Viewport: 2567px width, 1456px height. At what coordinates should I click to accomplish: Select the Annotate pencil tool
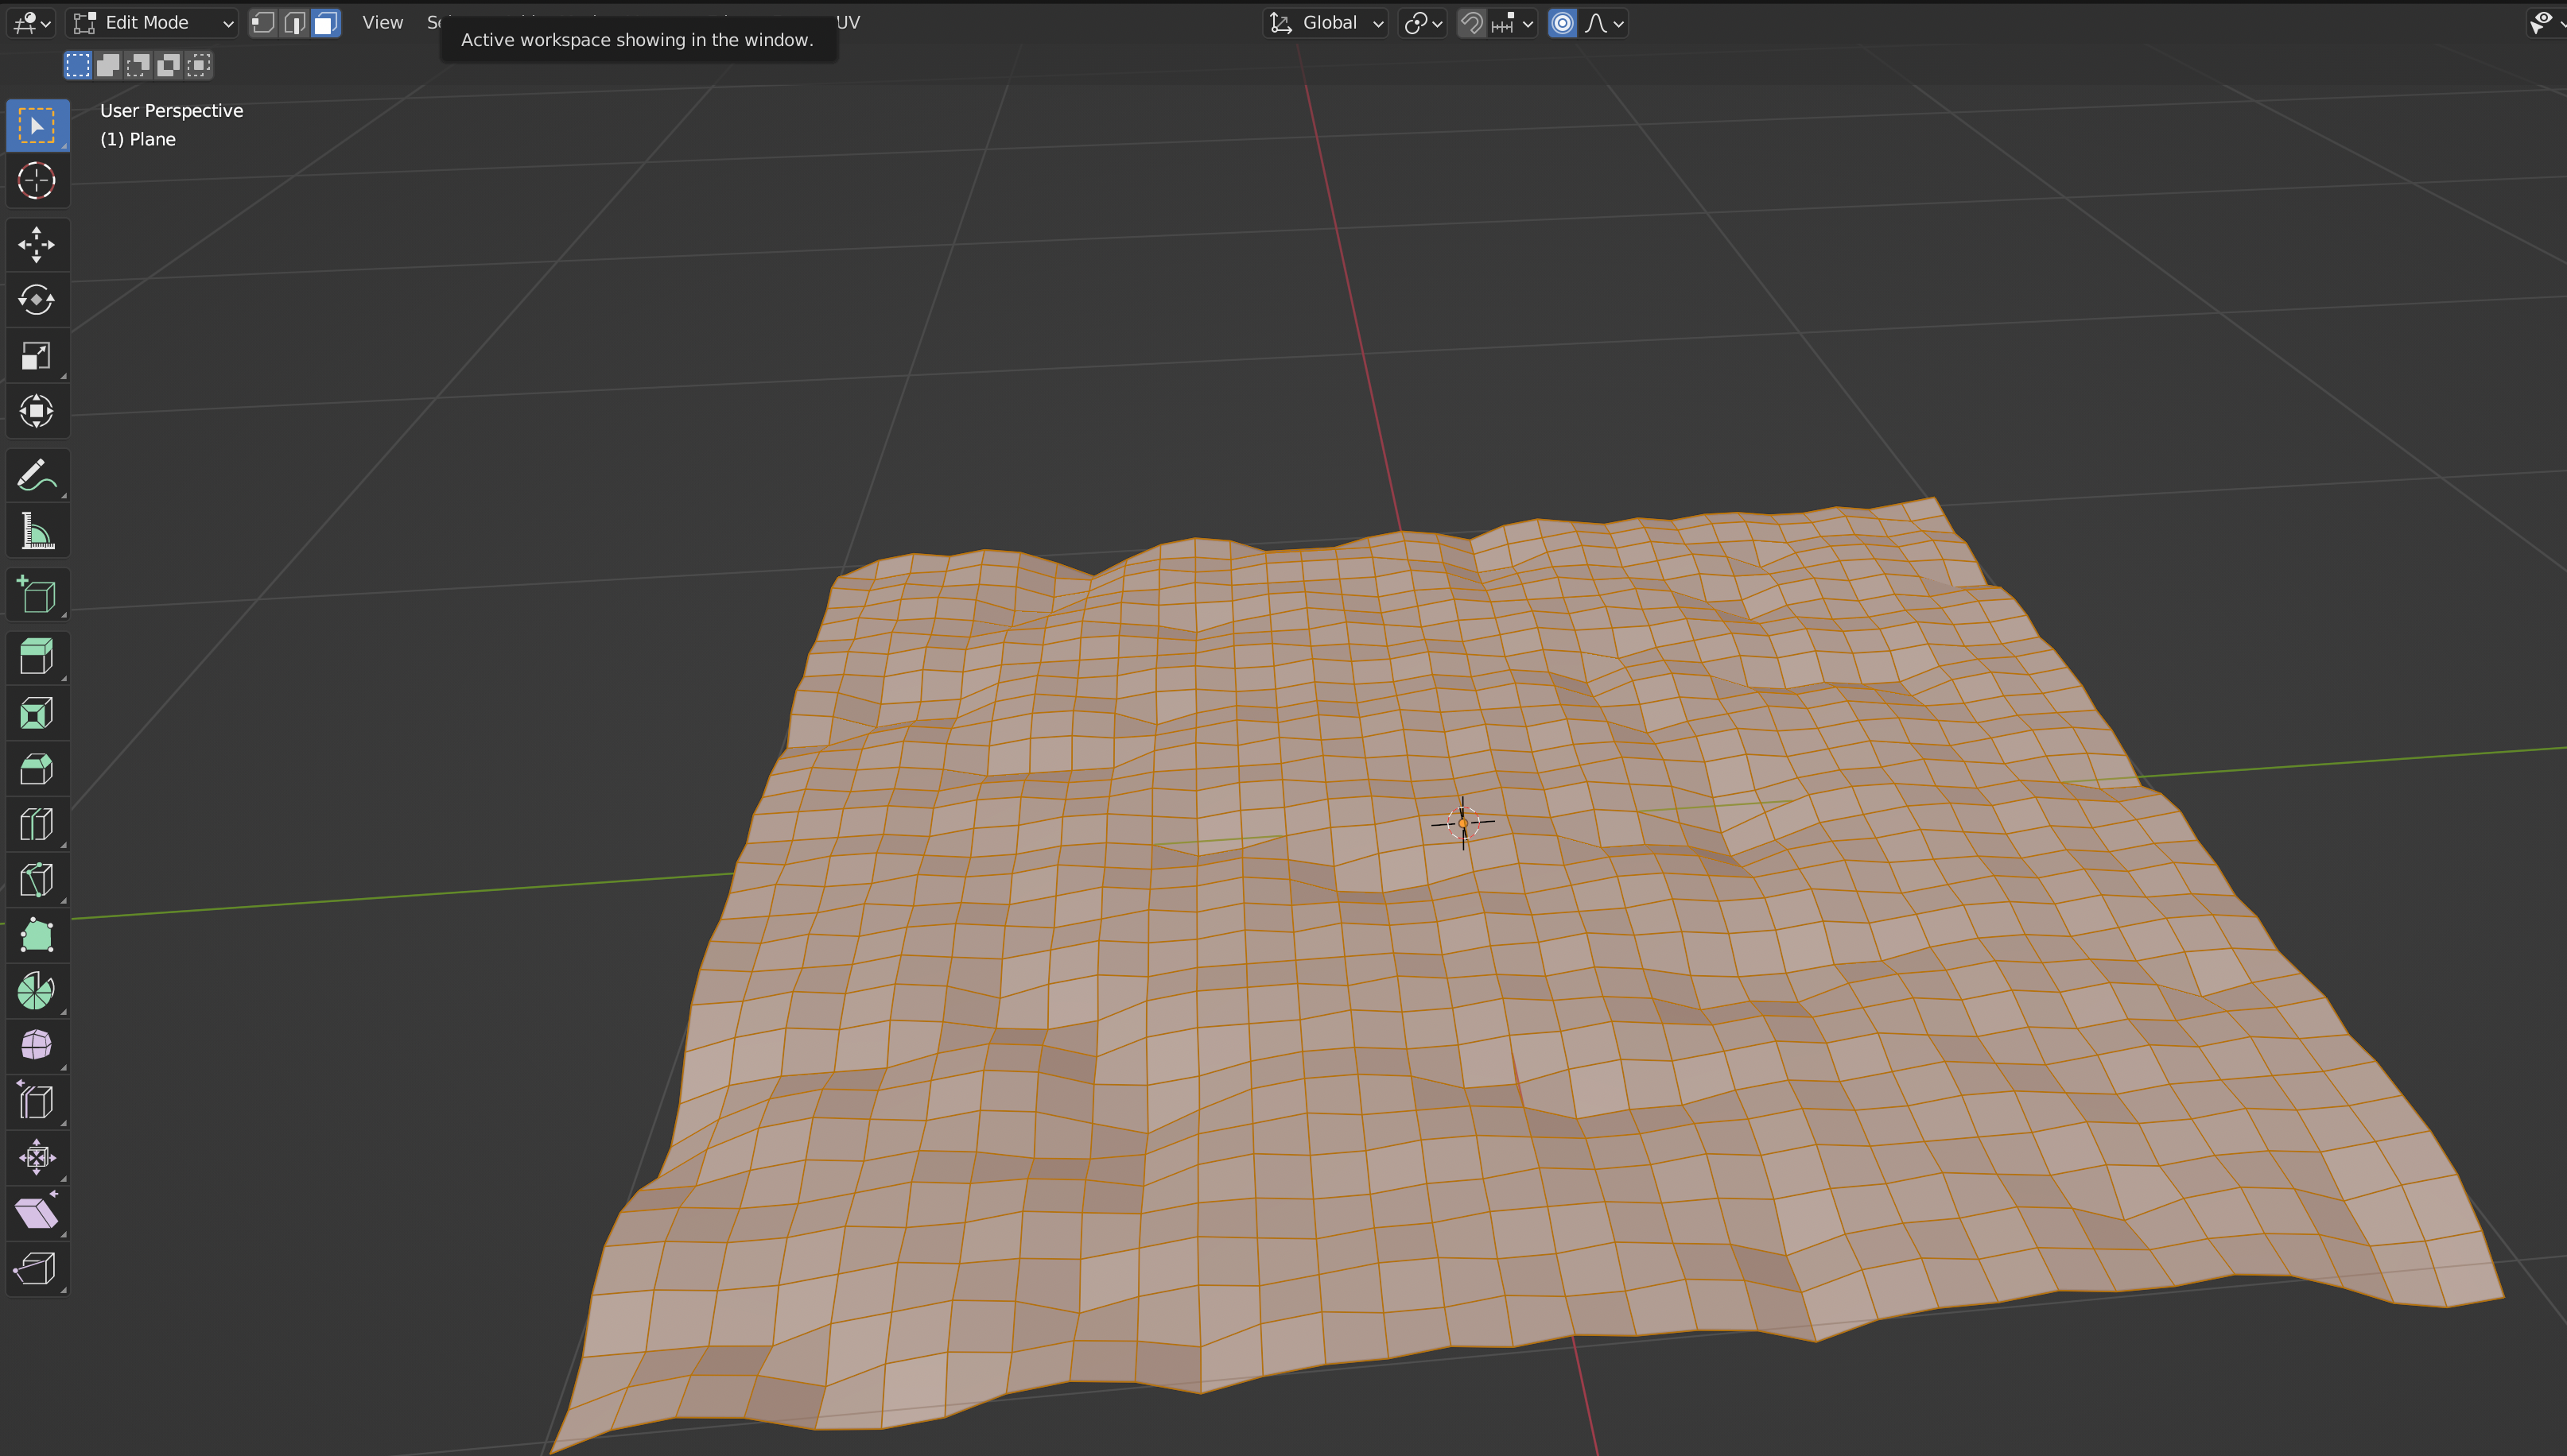click(37, 475)
